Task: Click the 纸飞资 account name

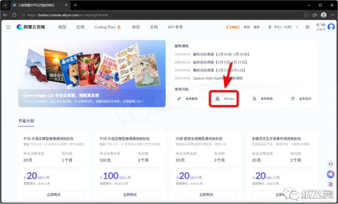Action: (321, 25)
